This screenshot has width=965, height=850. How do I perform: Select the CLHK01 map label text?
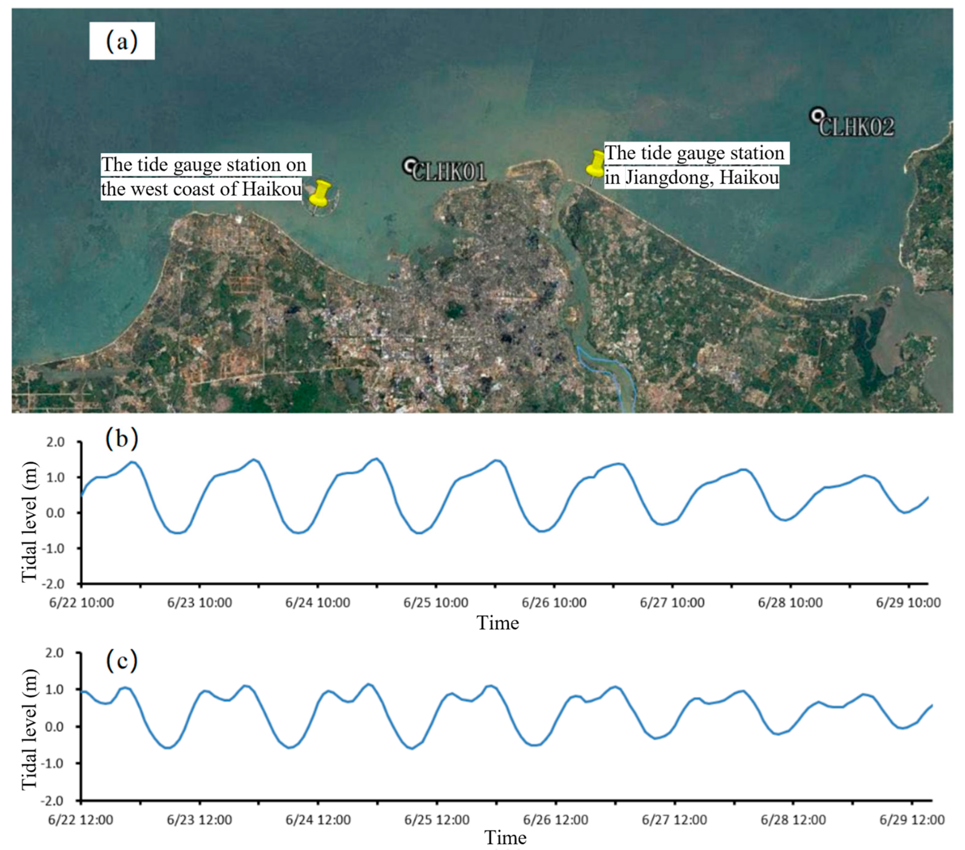click(449, 172)
